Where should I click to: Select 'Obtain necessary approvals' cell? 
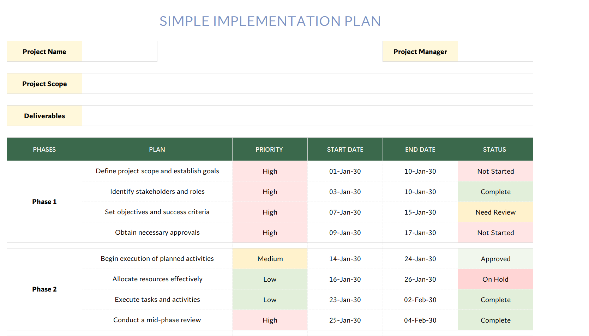click(x=157, y=233)
